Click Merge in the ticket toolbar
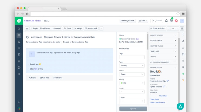 (x=78, y=28)
